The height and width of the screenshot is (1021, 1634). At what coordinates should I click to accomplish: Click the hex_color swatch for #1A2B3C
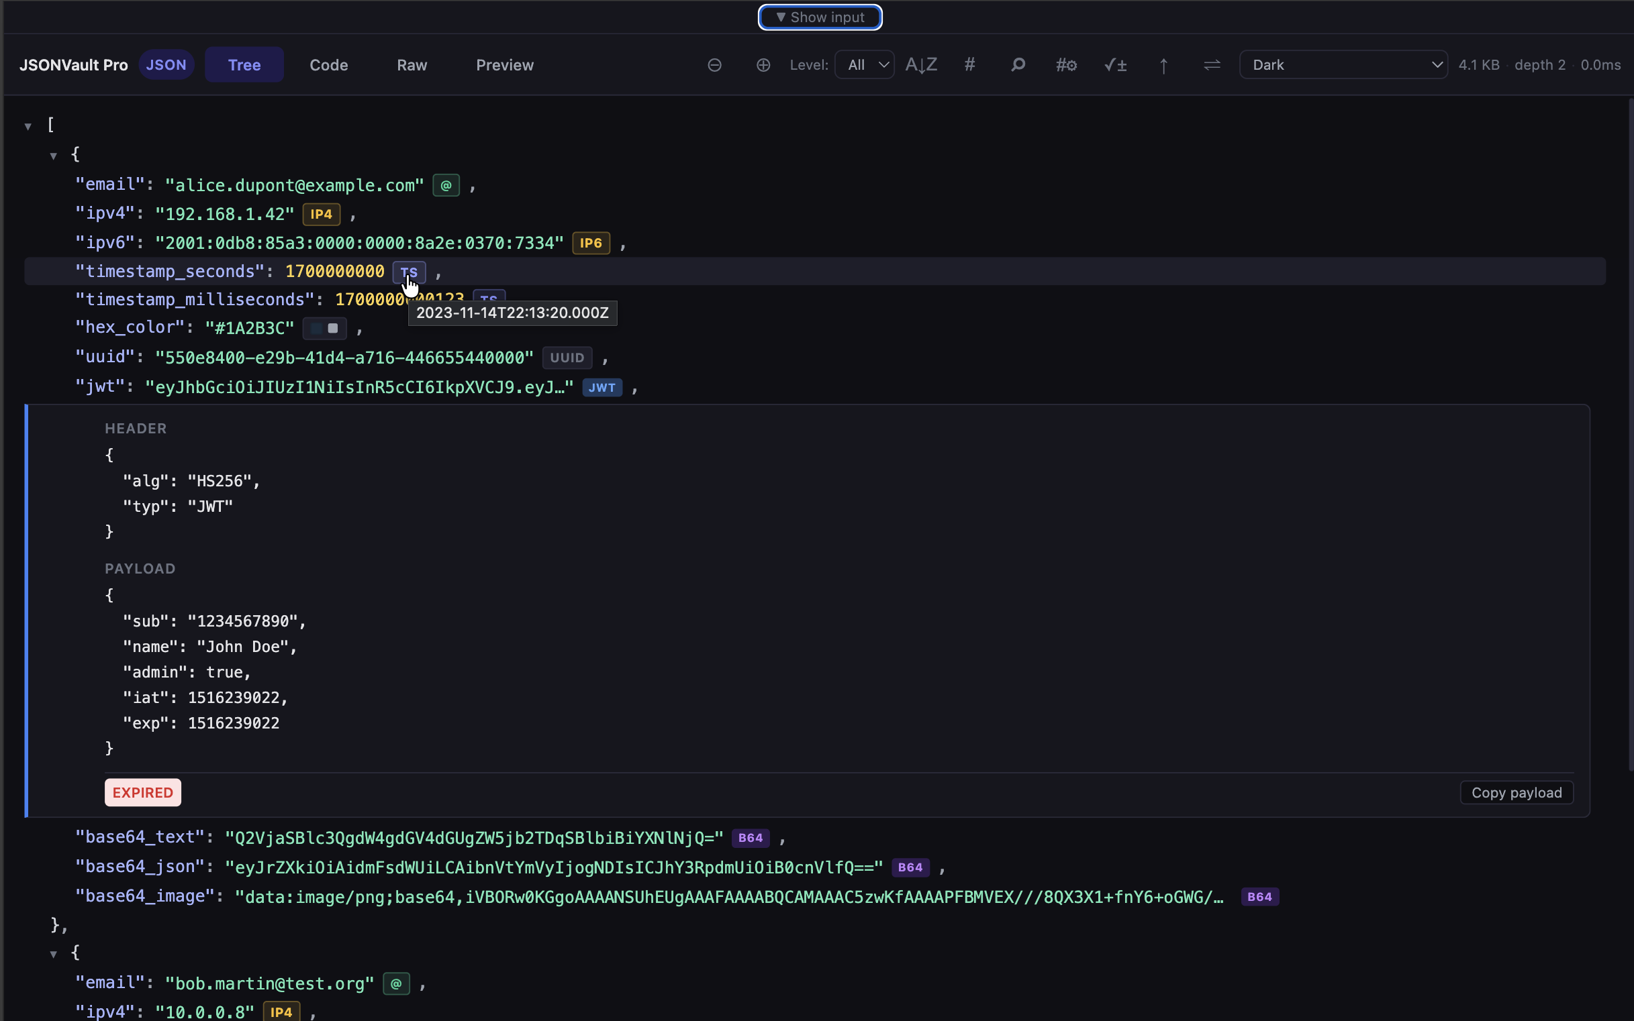point(324,328)
